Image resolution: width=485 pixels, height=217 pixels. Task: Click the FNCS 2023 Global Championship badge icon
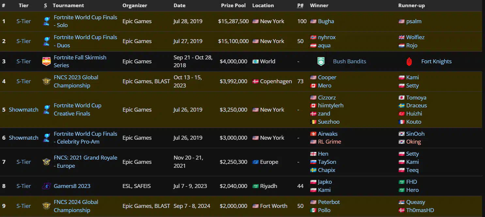pos(46,81)
